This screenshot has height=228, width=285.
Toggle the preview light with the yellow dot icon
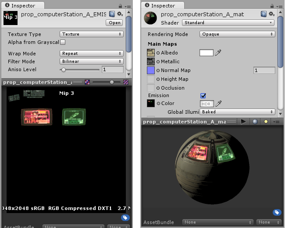[266, 122]
